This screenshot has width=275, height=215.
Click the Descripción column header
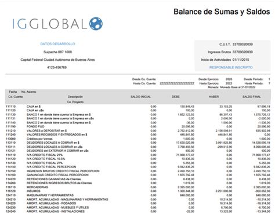[75, 97]
